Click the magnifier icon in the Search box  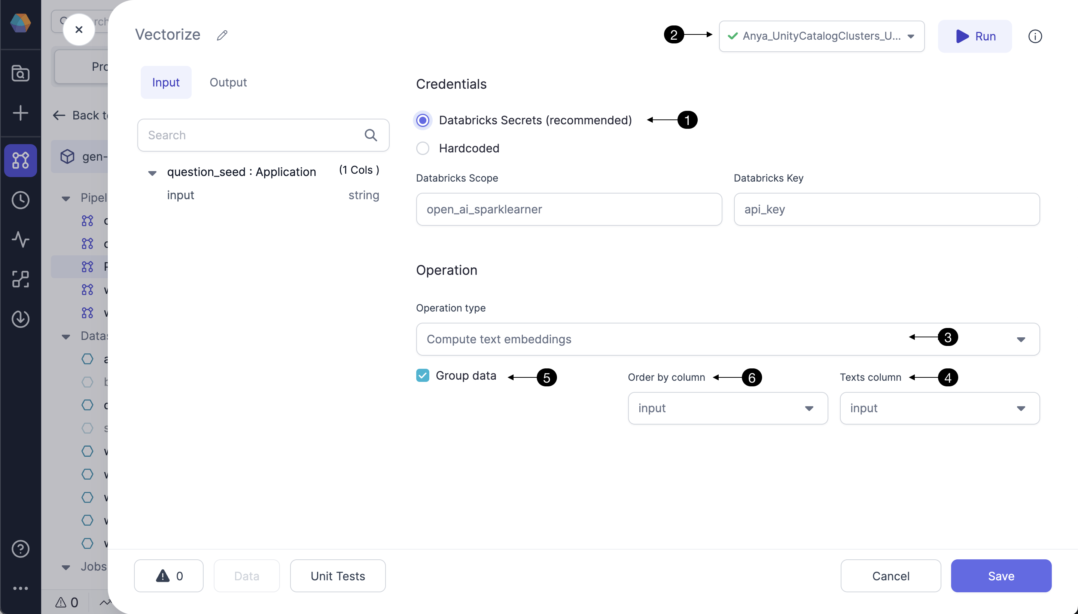click(x=371, y=135)
